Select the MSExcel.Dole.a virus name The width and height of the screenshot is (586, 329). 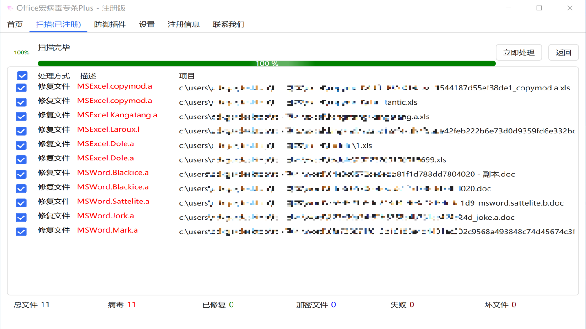tap(106, 143)
